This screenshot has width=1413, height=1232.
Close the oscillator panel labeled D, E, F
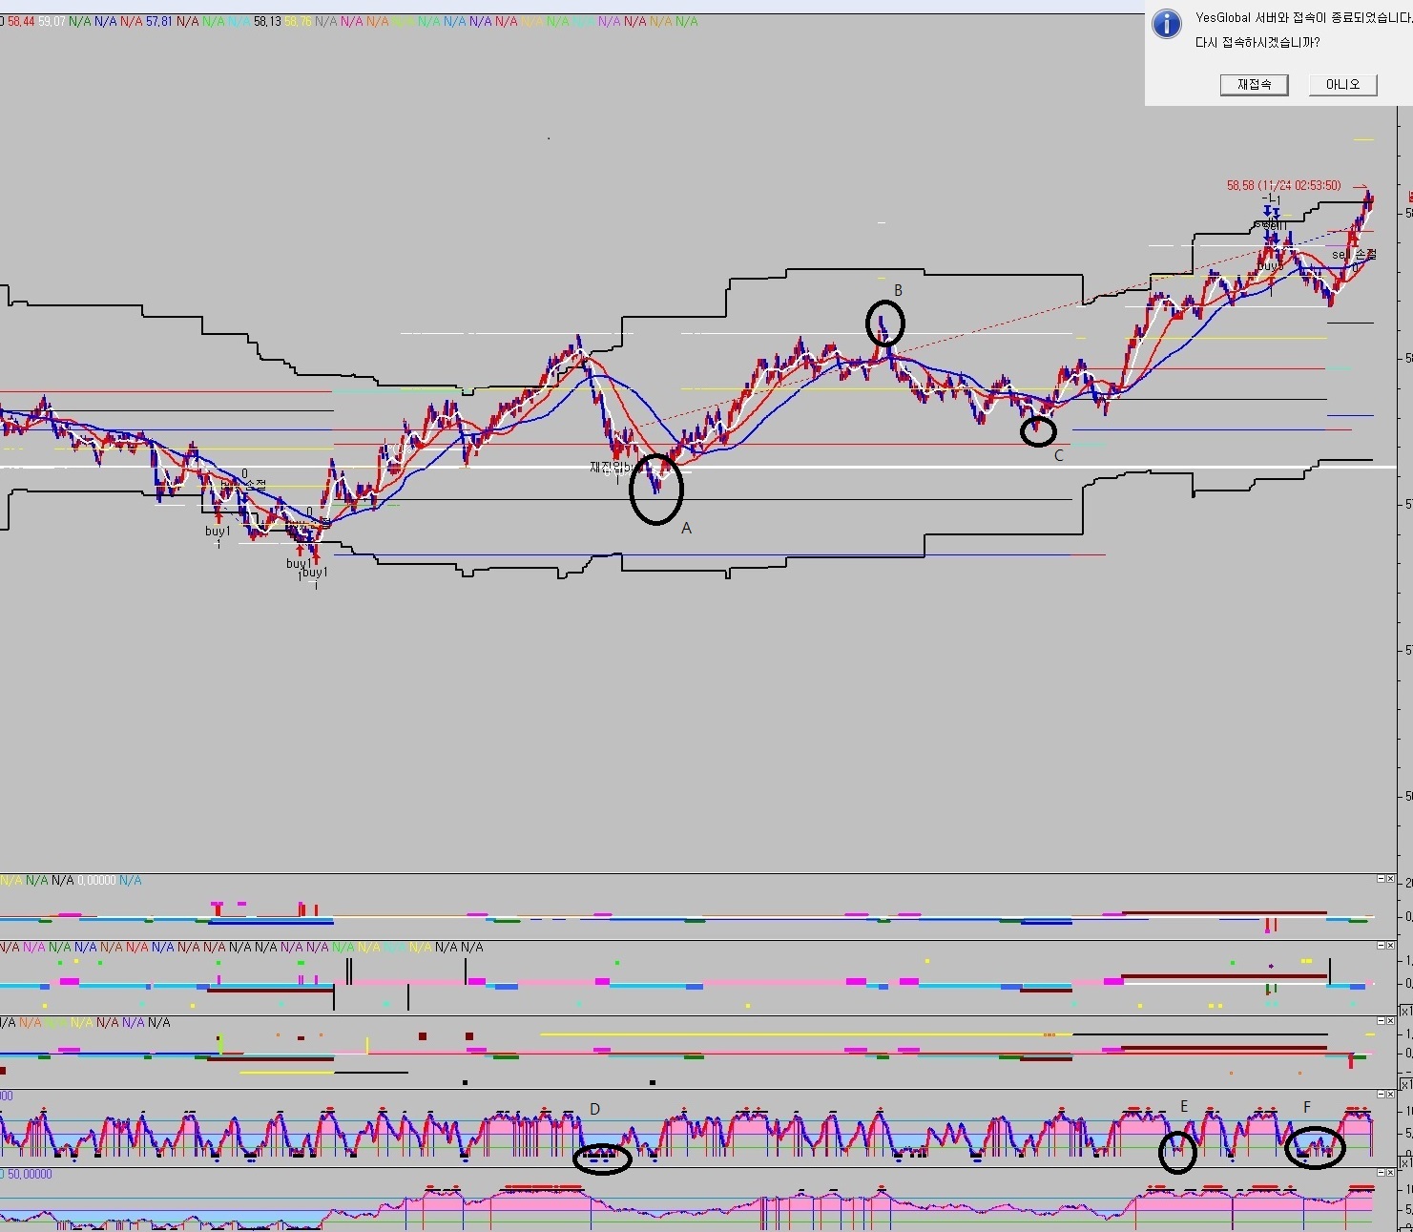[x=1392, y=1095]
